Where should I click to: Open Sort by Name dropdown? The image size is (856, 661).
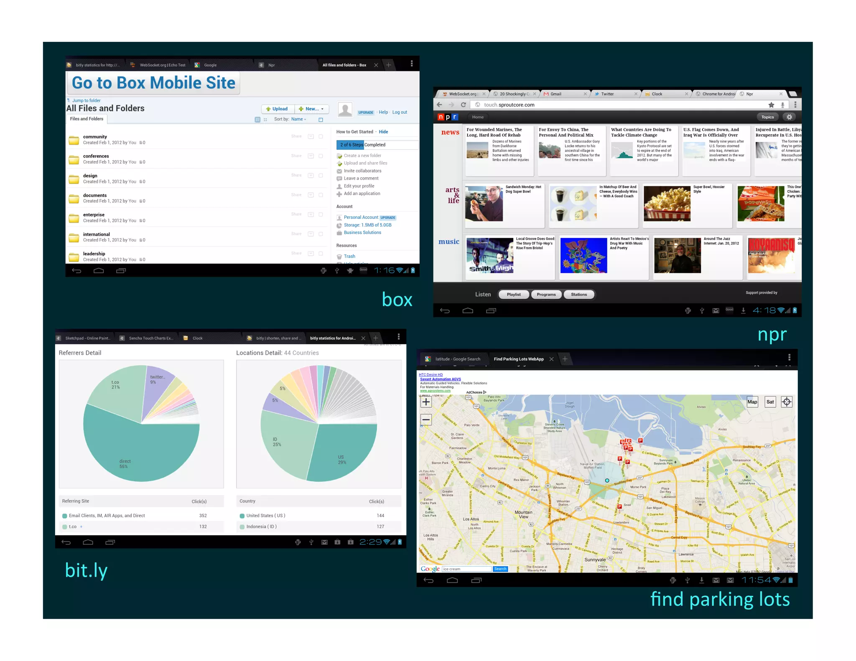tap(298, 119)
